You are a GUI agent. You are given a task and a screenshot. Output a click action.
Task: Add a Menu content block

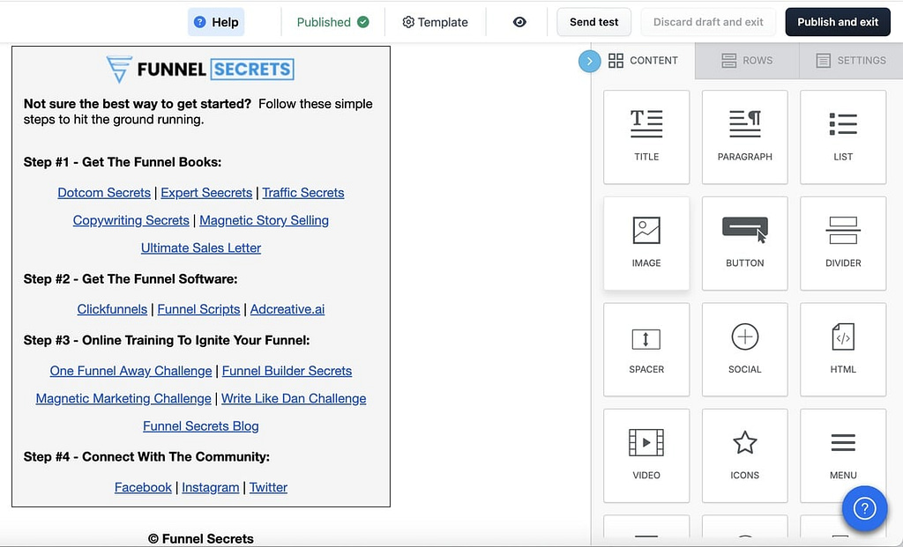point(843,455)
